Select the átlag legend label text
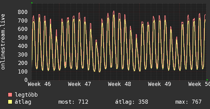 pyautogui.click(x=23, y=102)
